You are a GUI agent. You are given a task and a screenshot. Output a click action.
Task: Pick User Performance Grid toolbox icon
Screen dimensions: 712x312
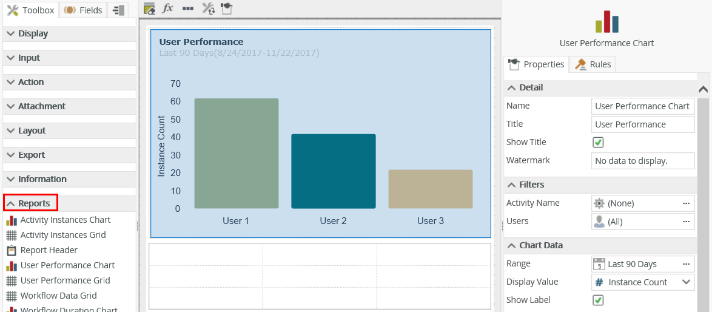12,280
